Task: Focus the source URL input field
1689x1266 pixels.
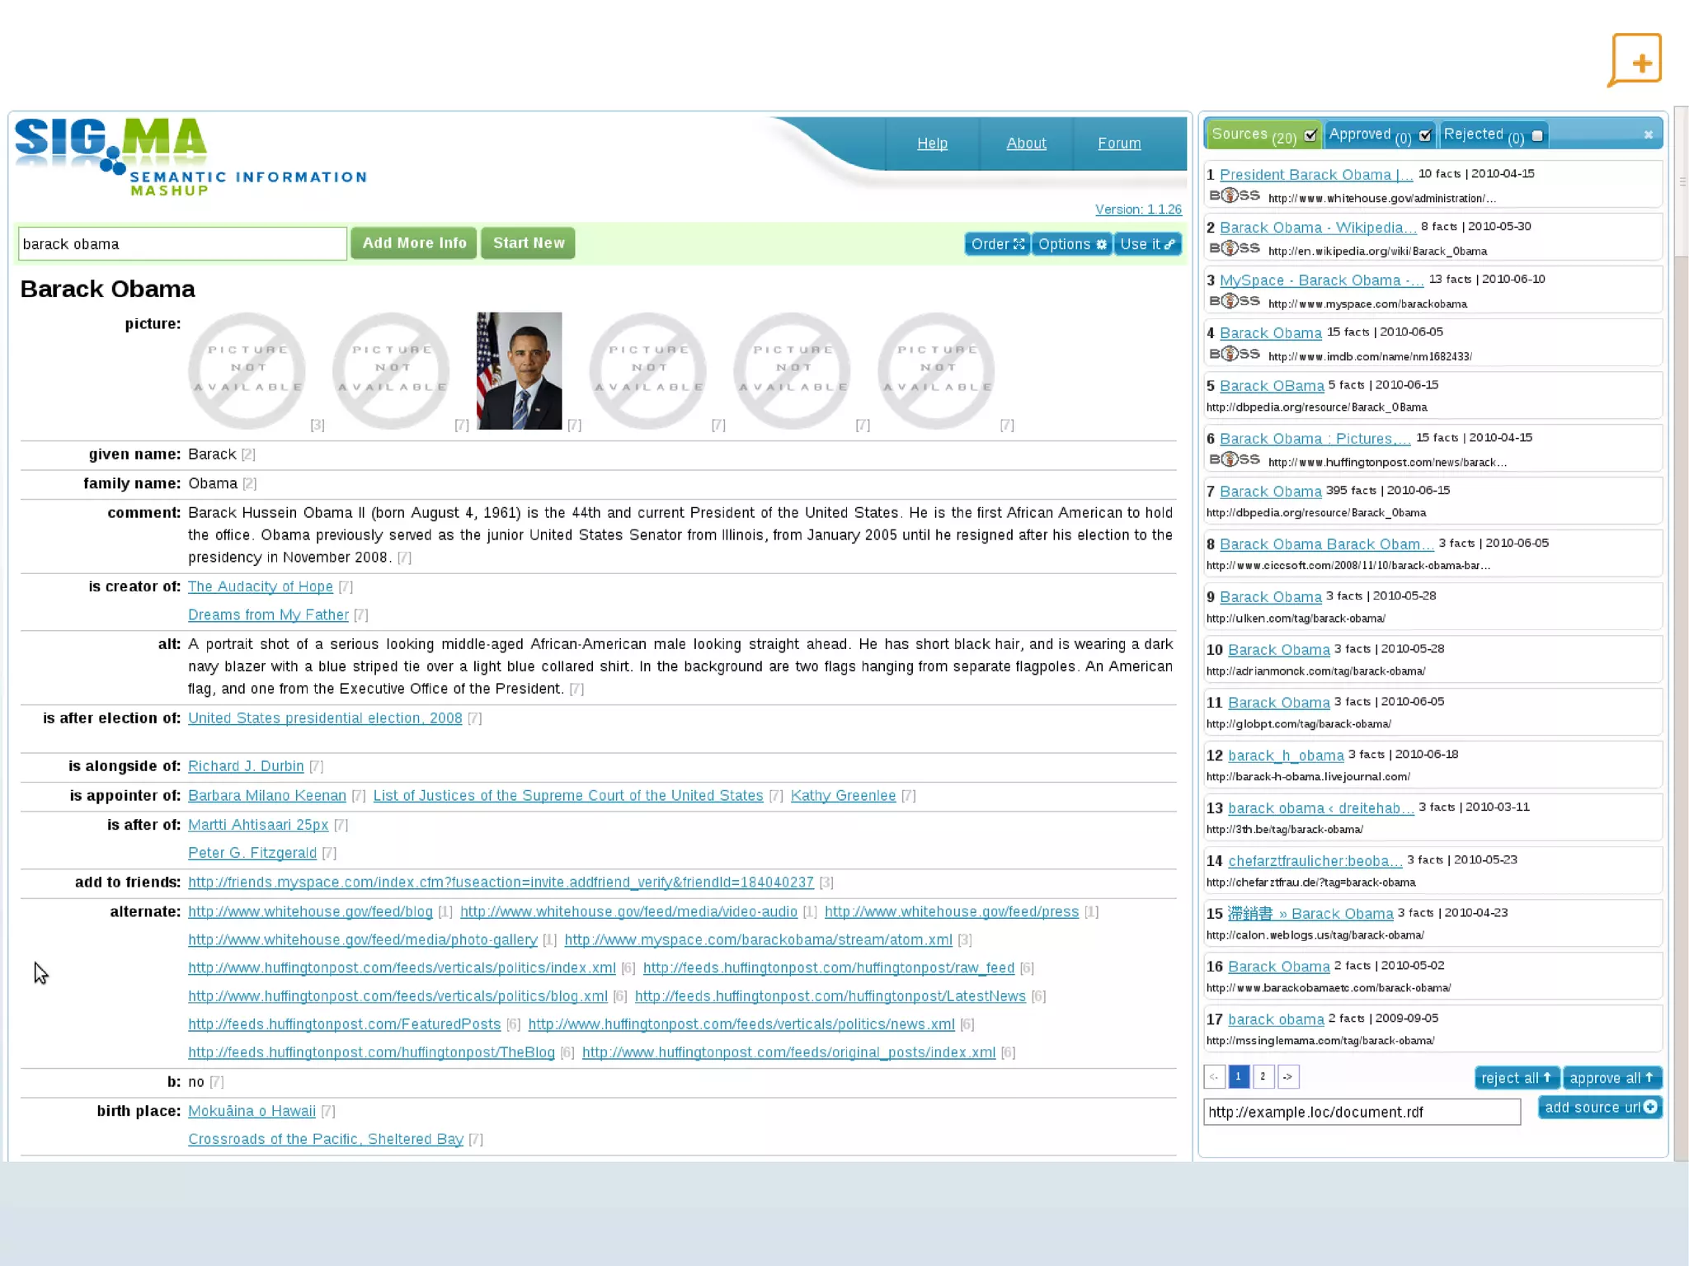Action: [1361, 1112]
